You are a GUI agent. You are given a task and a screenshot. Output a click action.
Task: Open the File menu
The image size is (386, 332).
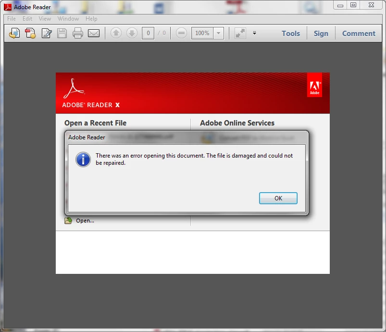(x=12, y=19)
